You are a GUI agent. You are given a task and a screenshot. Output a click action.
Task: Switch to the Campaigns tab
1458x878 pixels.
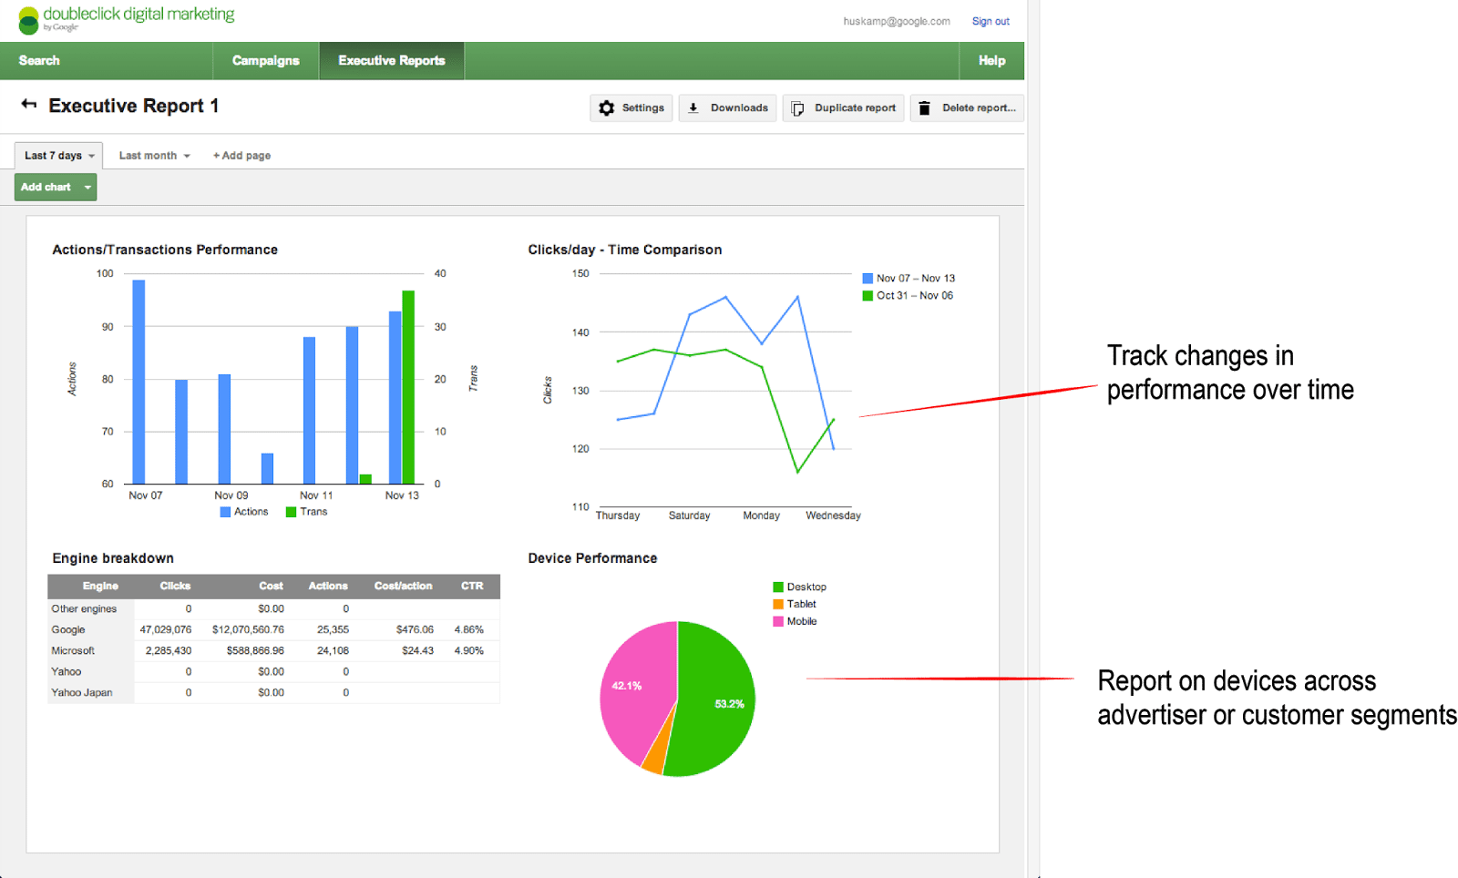pos(265,60)
